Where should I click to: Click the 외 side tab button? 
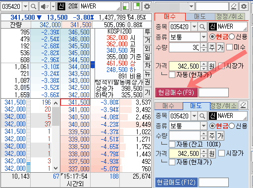tap(148, 49)
